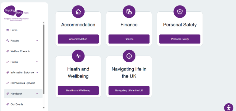The height and width of the screenshot is (111, 236).
Task: Click the purple Finance button
Action: [x=129, y=39]
